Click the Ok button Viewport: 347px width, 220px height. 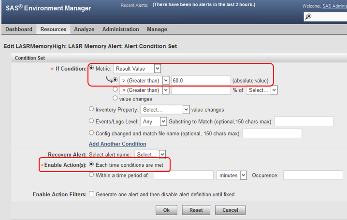(x=166, y=210)
